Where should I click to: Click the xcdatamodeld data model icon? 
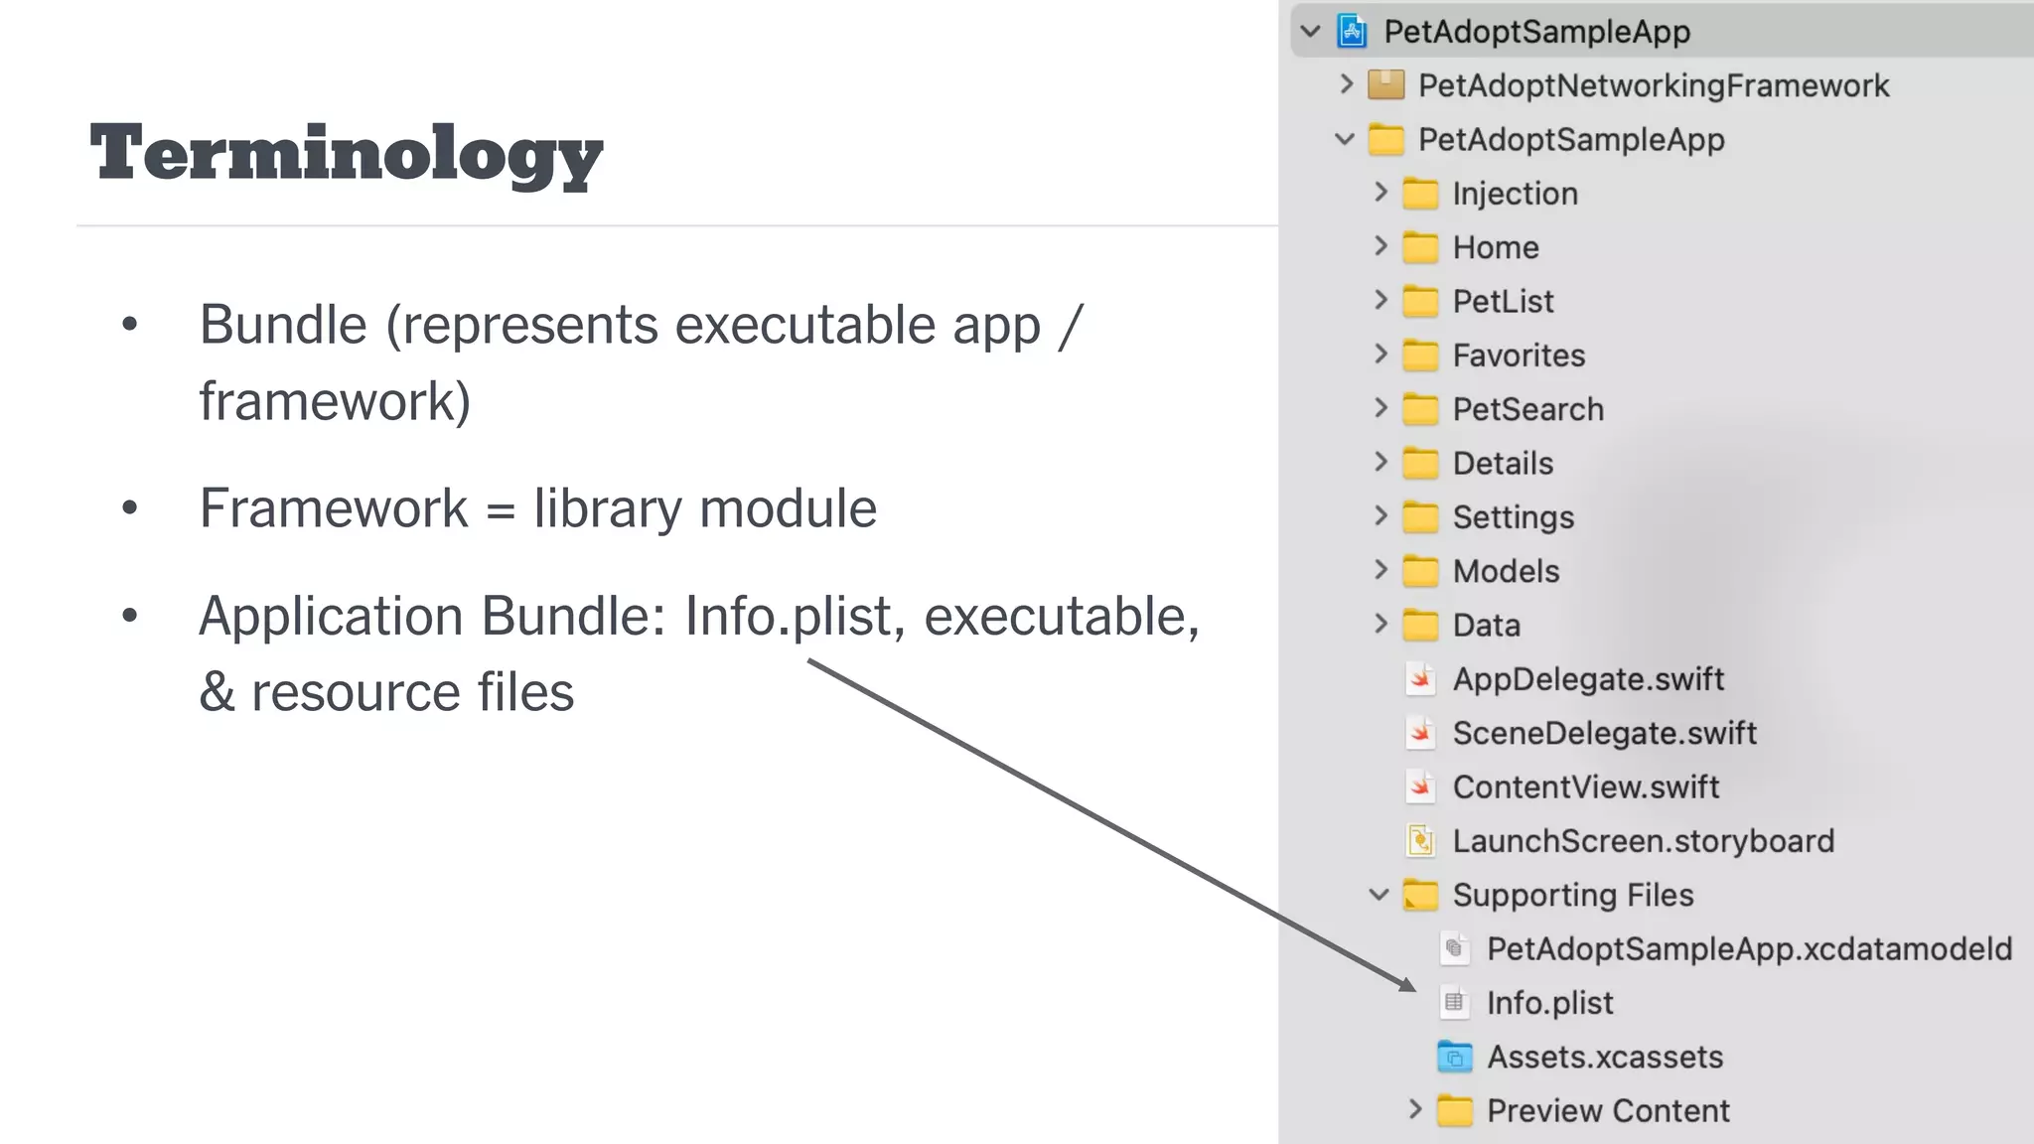click(x=1455, y=948)
